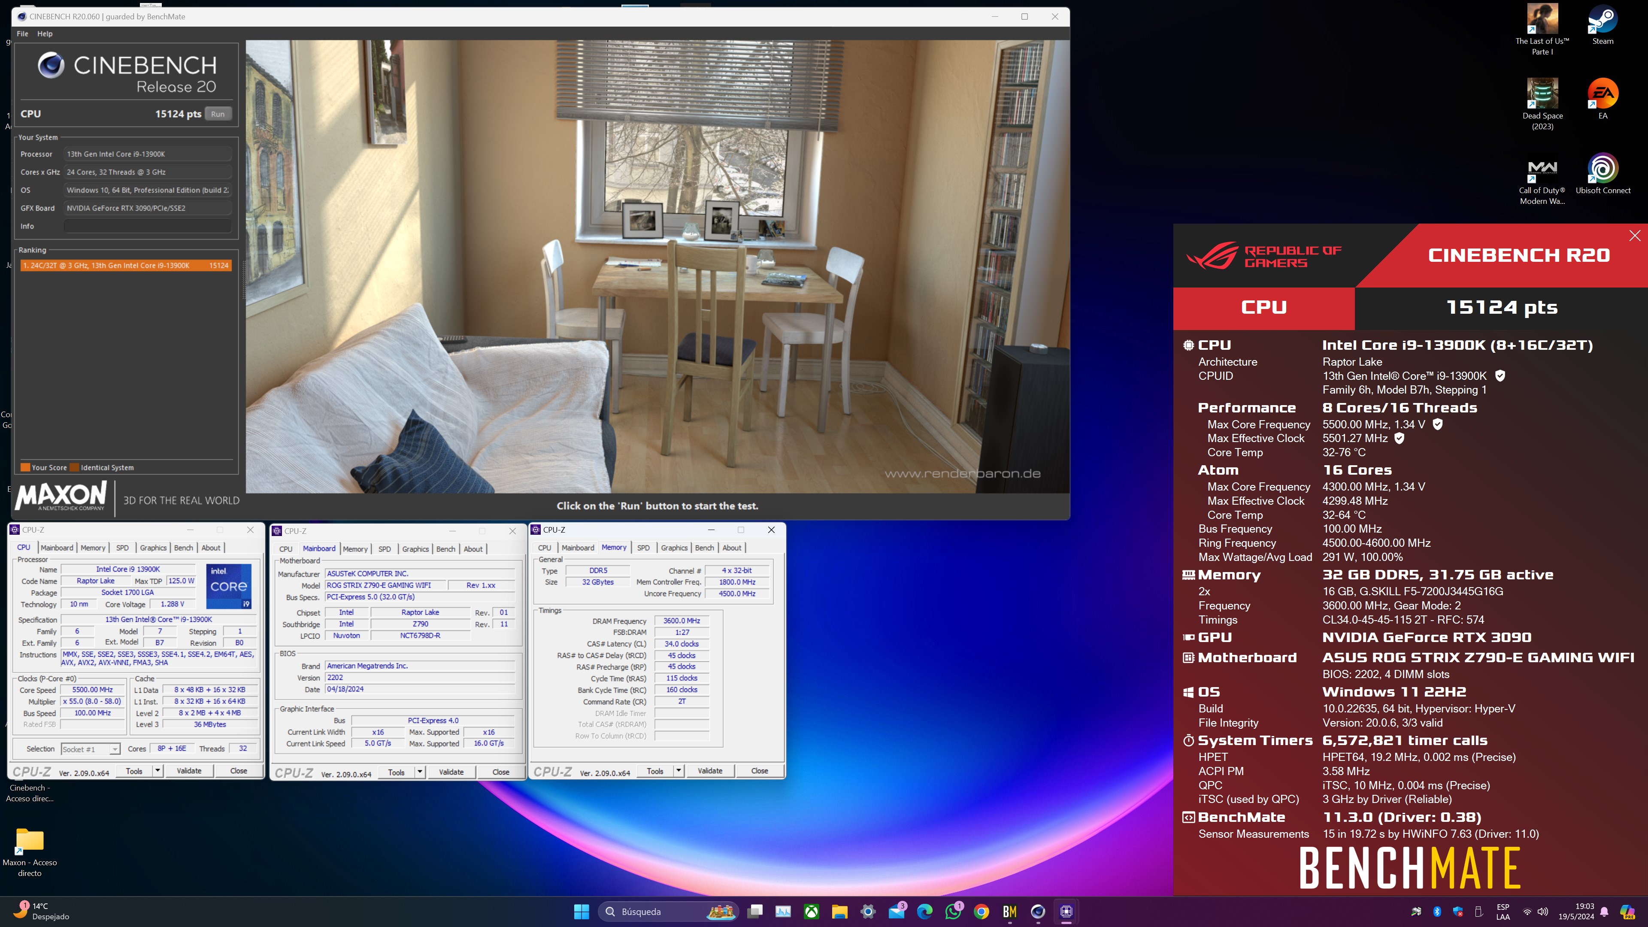The height and width of the screenshot is (927, 1648).
Task: Open the File menu in Cinebench
Action: 22,34
